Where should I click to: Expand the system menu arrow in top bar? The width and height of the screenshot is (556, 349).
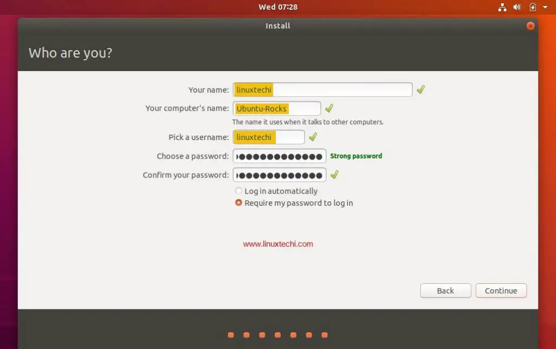pyautogui.click(x=545, y=7)
